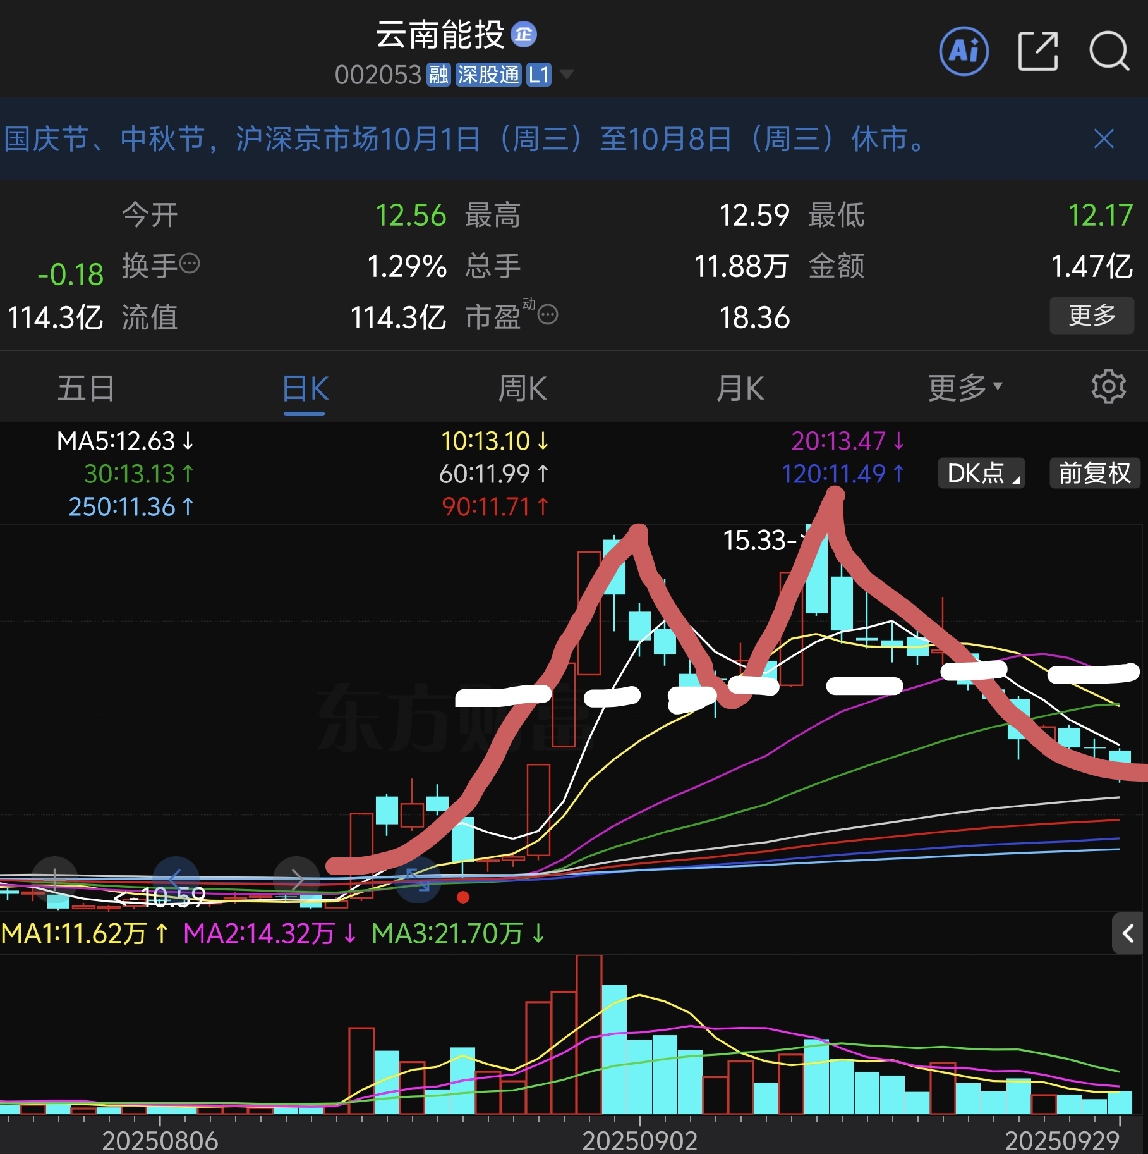Tap the left arrow circle on chart

[176, 879]
